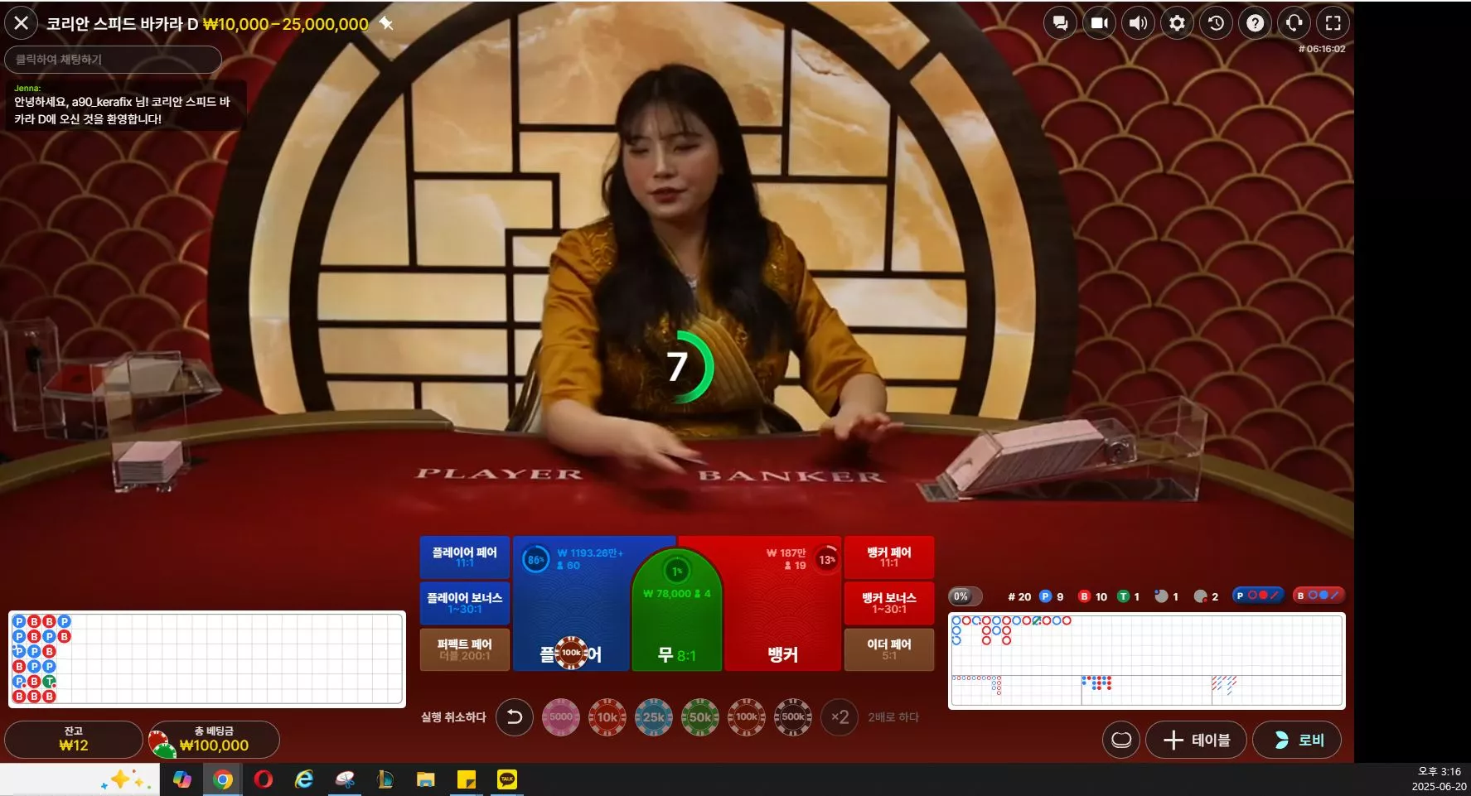Click the big road scoreboard grid
The image size is (1471, 796).
(x=1146, y=644)
